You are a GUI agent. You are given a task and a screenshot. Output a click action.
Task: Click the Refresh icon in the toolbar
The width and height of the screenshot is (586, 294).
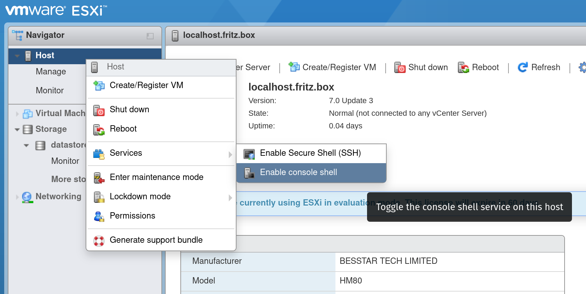(x=522, y=67)
